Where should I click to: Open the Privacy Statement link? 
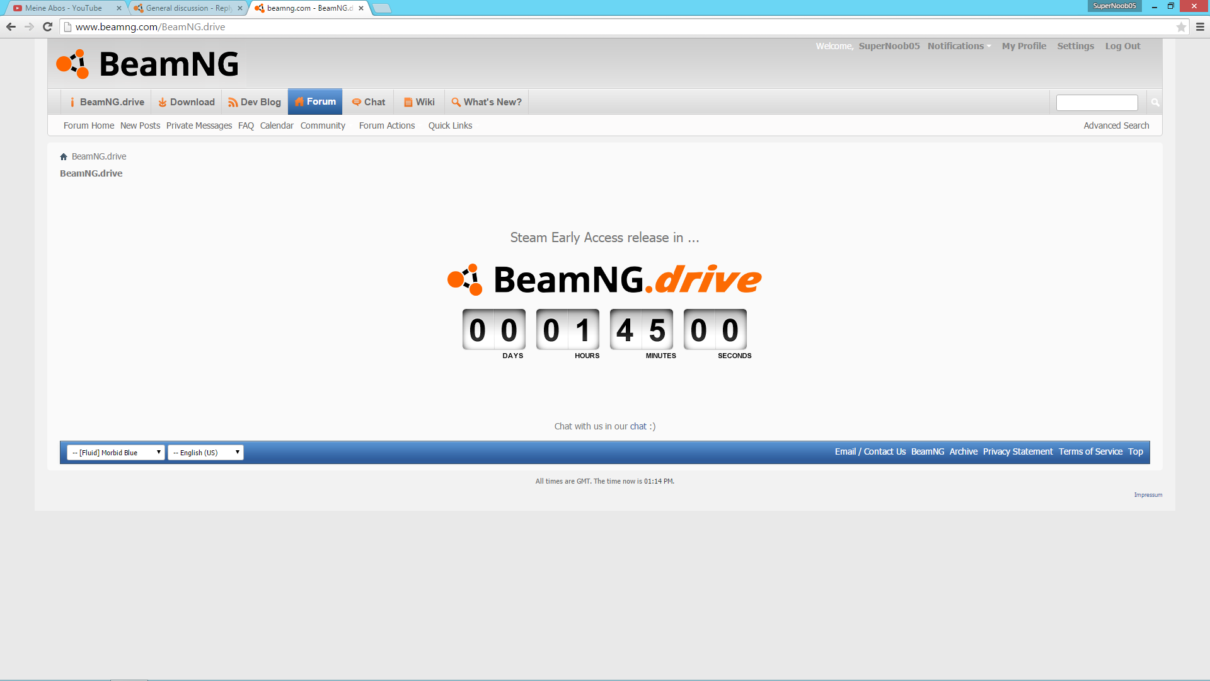[x=1018, y=451]
